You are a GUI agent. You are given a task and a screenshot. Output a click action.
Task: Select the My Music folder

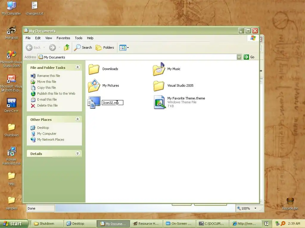[x=167, y=69]
